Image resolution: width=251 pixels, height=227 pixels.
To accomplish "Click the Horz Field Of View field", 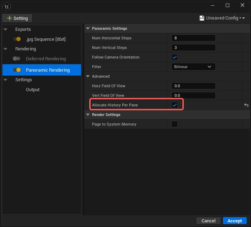I will [193, 86].
